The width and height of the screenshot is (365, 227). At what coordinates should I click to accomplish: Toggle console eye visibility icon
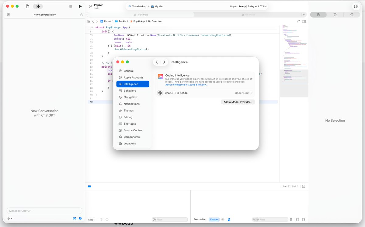(223, 219)
